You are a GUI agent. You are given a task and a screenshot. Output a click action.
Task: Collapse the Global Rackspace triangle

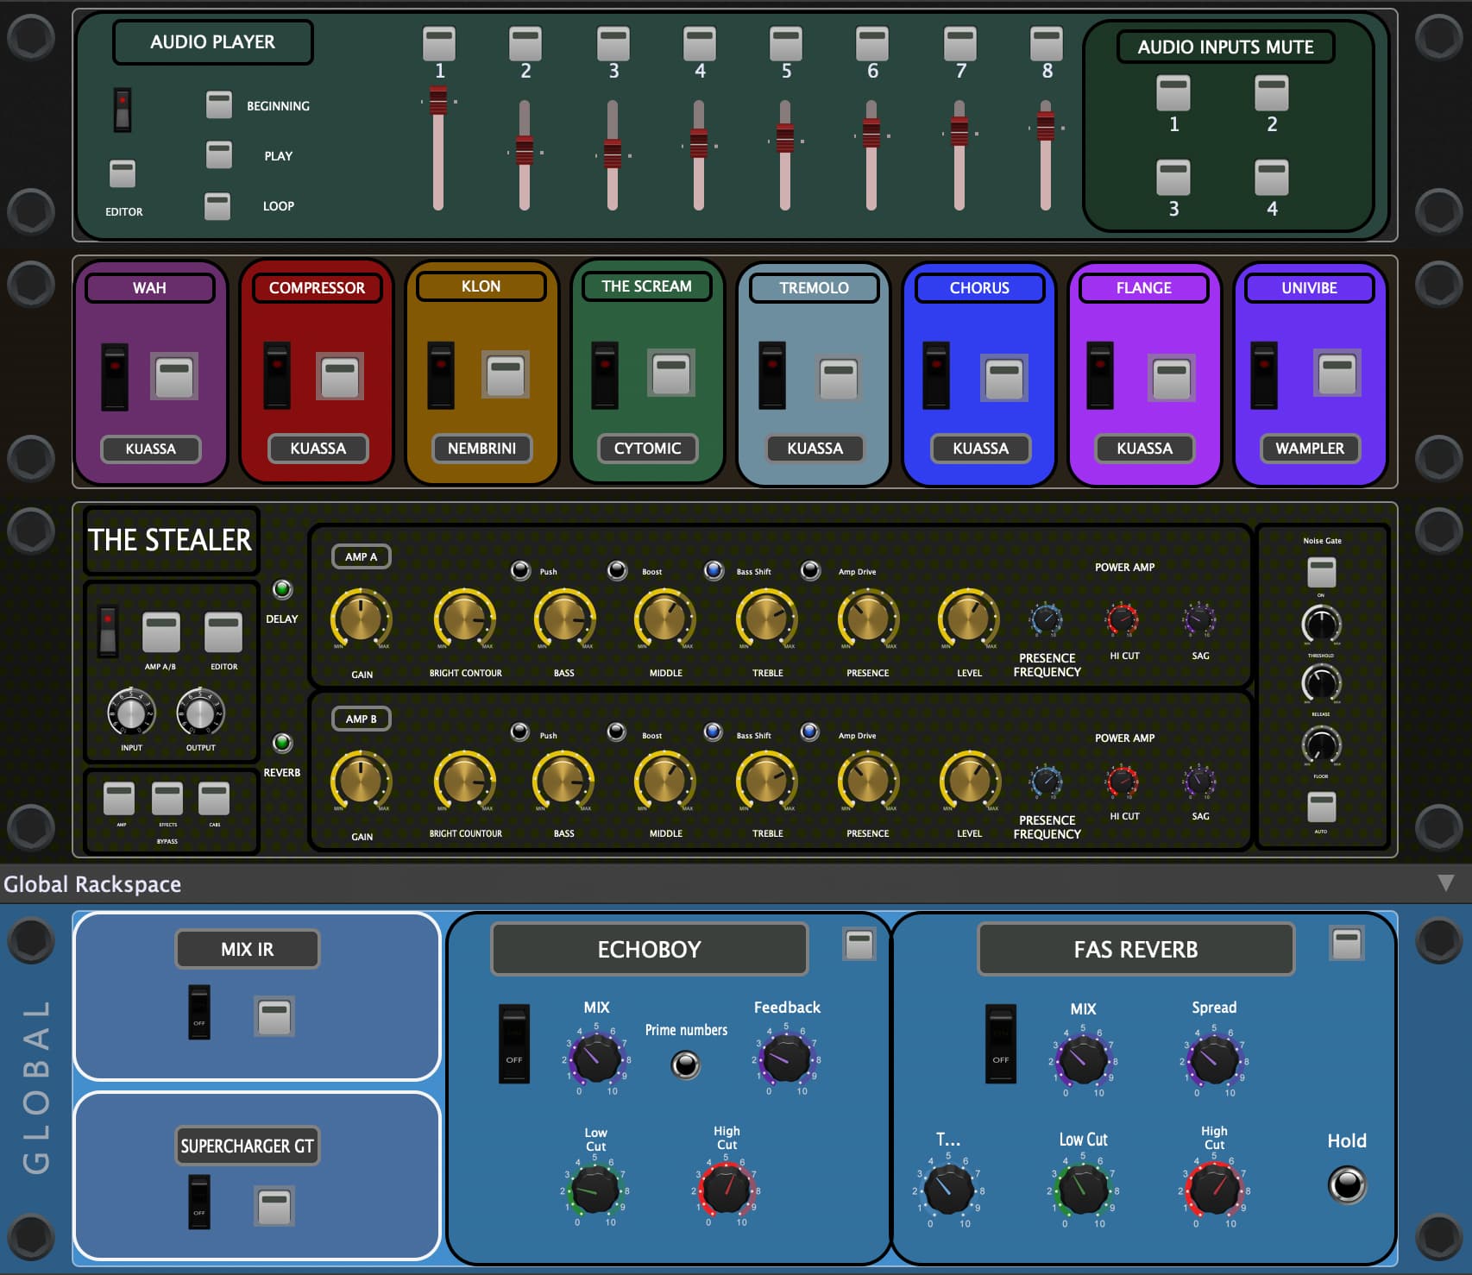(1446, 883)
